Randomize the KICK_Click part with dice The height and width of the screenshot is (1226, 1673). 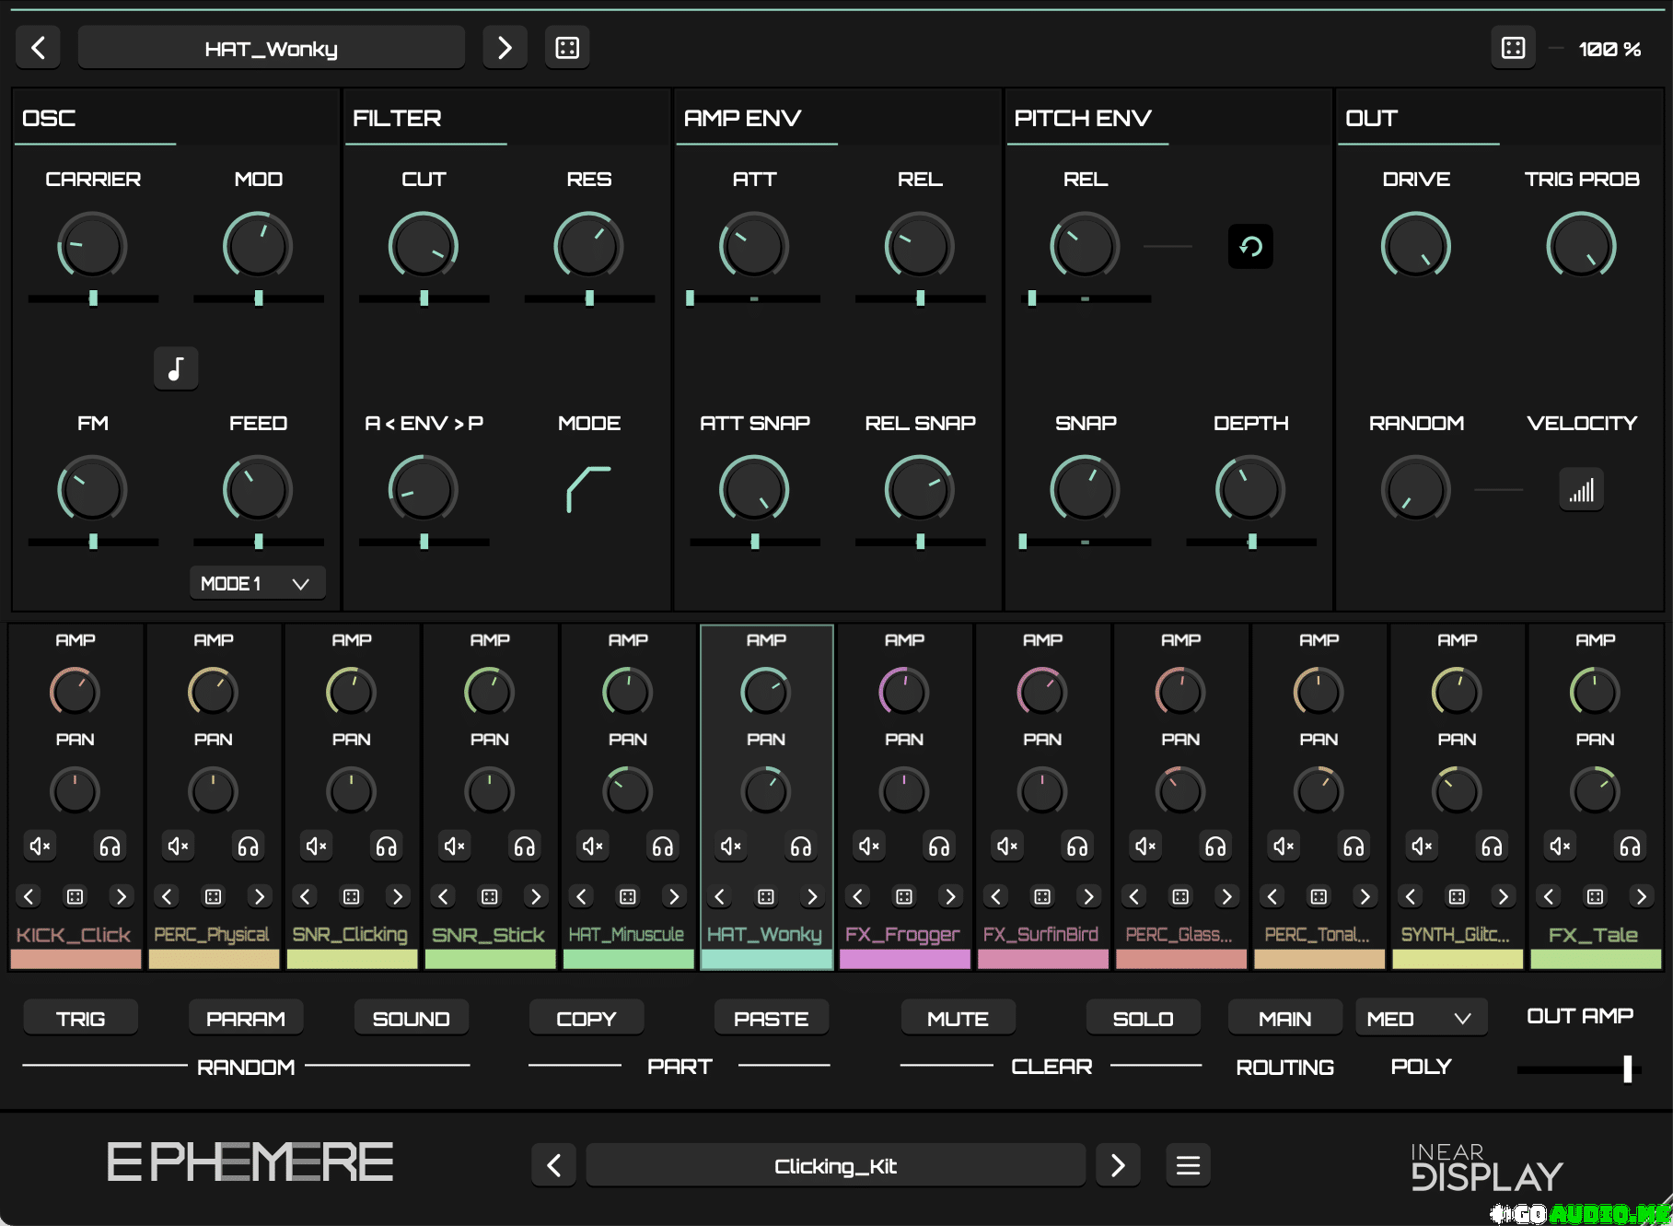[76, 896]
